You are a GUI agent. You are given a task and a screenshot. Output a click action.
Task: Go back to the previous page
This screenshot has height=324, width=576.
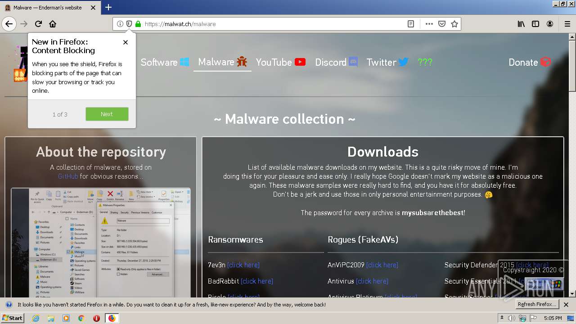click(x=9, y=24)
